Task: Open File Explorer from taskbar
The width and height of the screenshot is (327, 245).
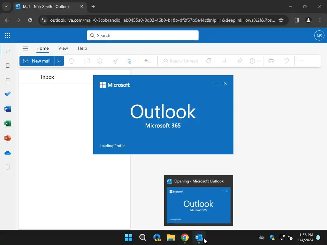Action: [171, 237]
